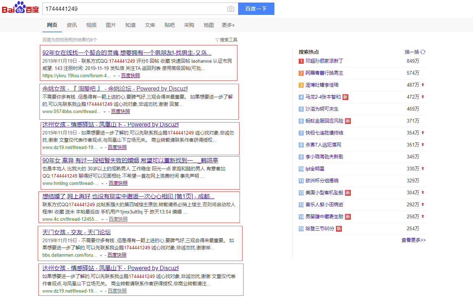473x298 pixels.
Task: Click the 新 badge beside 蚂蚁金服回应风险
Action: 348,121
